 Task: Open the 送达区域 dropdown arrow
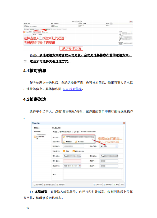(117, 146)
